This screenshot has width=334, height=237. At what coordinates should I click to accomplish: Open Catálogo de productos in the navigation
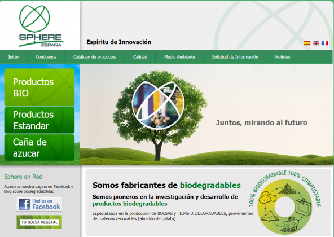point(95,57)
